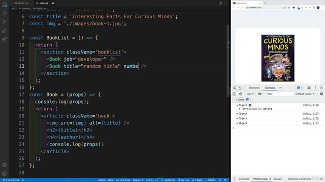Viewport: 325px width, 182px height.
Task: Open the Console drawer tab
Action: 244,179
